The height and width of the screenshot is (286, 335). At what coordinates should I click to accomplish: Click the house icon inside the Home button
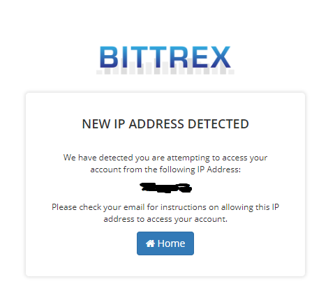[150, 243]
